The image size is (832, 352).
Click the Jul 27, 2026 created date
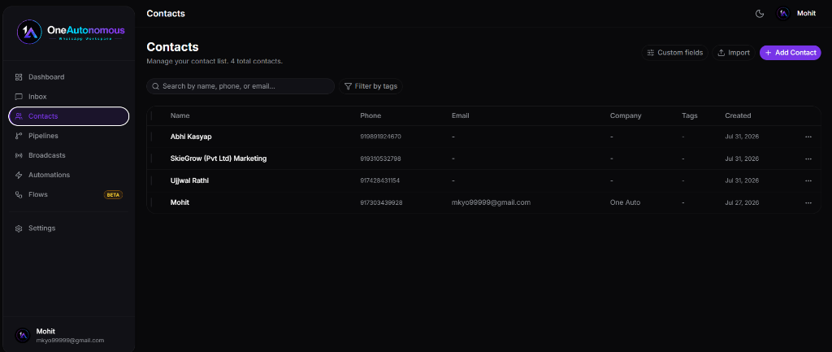tap(742, 202)
